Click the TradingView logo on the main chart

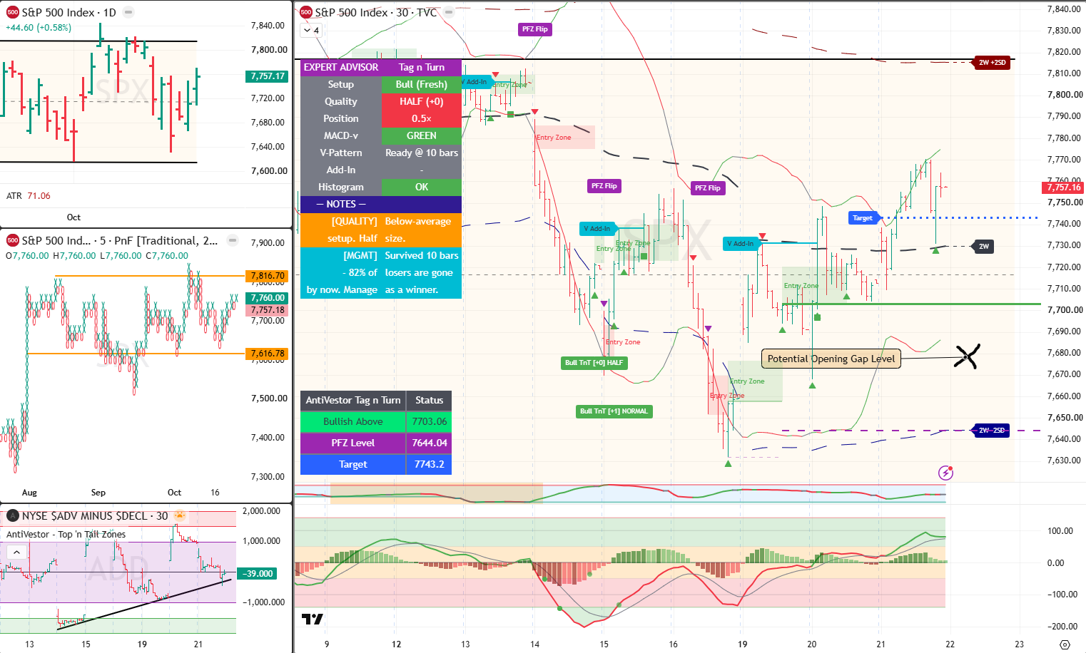313,619
